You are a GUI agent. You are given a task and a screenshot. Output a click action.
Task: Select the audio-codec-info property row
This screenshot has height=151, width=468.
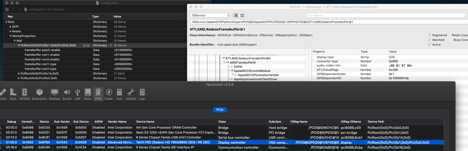390,65
